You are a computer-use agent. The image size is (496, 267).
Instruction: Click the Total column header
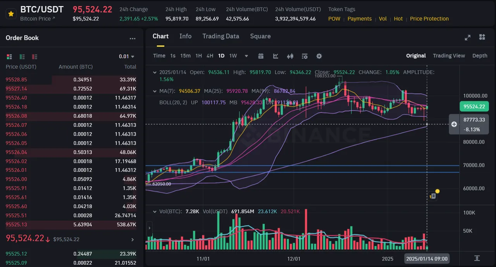(130, 67)
